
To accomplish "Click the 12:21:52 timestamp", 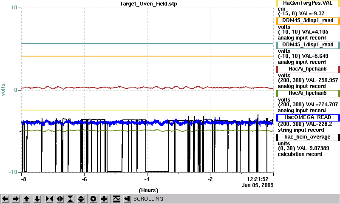I will pyautogui.click(x=258, y=179).
